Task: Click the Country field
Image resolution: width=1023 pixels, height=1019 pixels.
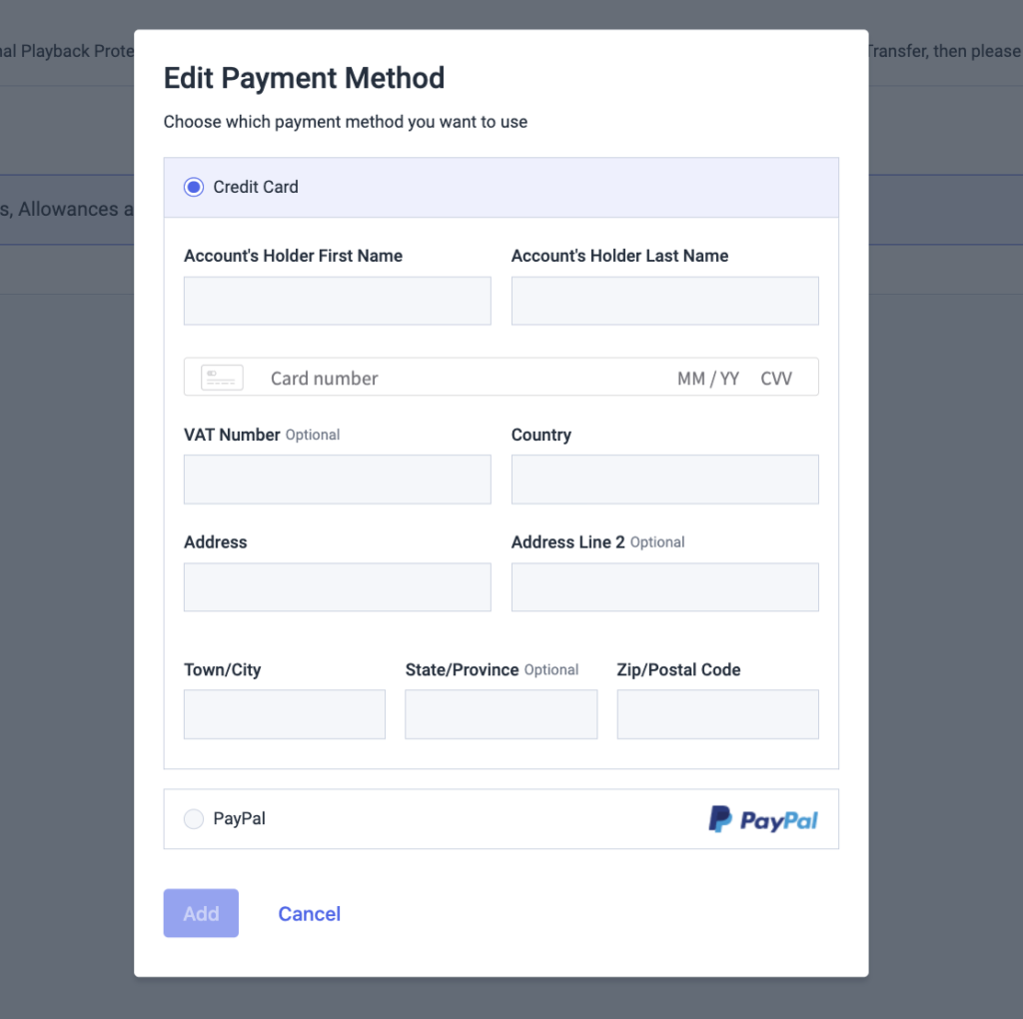Action: click(664, 479)
